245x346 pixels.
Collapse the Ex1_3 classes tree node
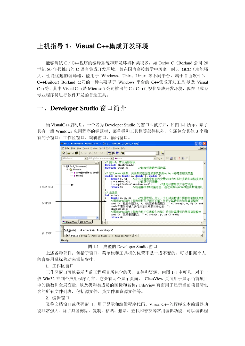coord(64,166)
